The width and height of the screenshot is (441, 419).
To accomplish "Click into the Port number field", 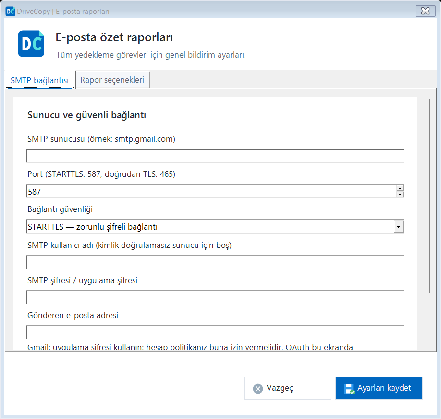I will pos(211,191).
